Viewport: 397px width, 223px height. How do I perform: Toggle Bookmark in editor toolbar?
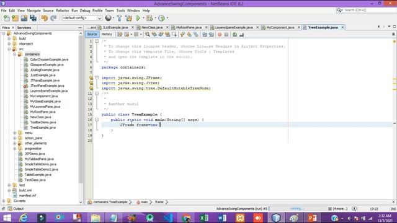[x=196, y=35]
